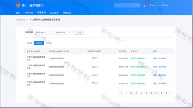Focus the header search box
Image resolution: width=193 pixels, height=108 pixels.
click(127, 5)
